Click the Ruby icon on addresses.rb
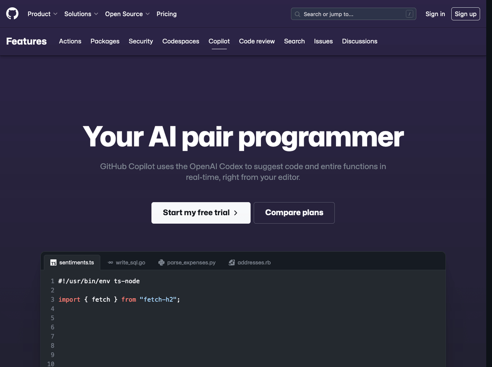The height and width of the screenshot is (367, 492). (232, 263)
